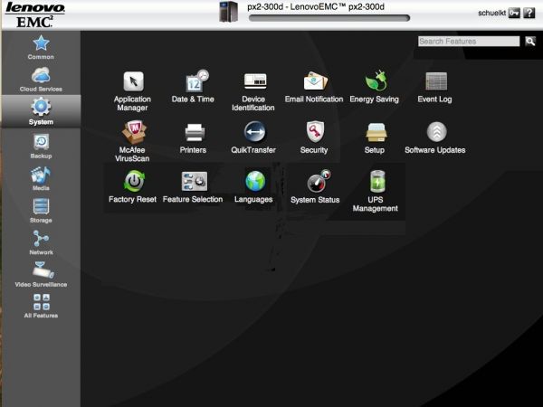Click the px2-300d device image
Screen dimensions: 543x407
229,12
